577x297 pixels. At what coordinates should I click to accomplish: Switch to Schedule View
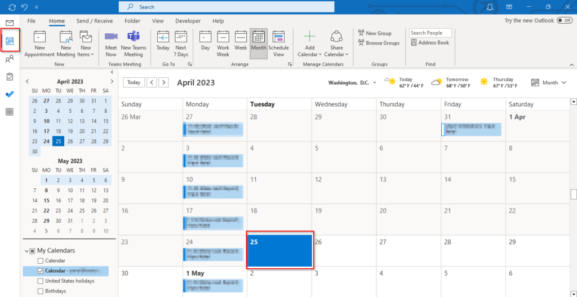click(278, 44)
